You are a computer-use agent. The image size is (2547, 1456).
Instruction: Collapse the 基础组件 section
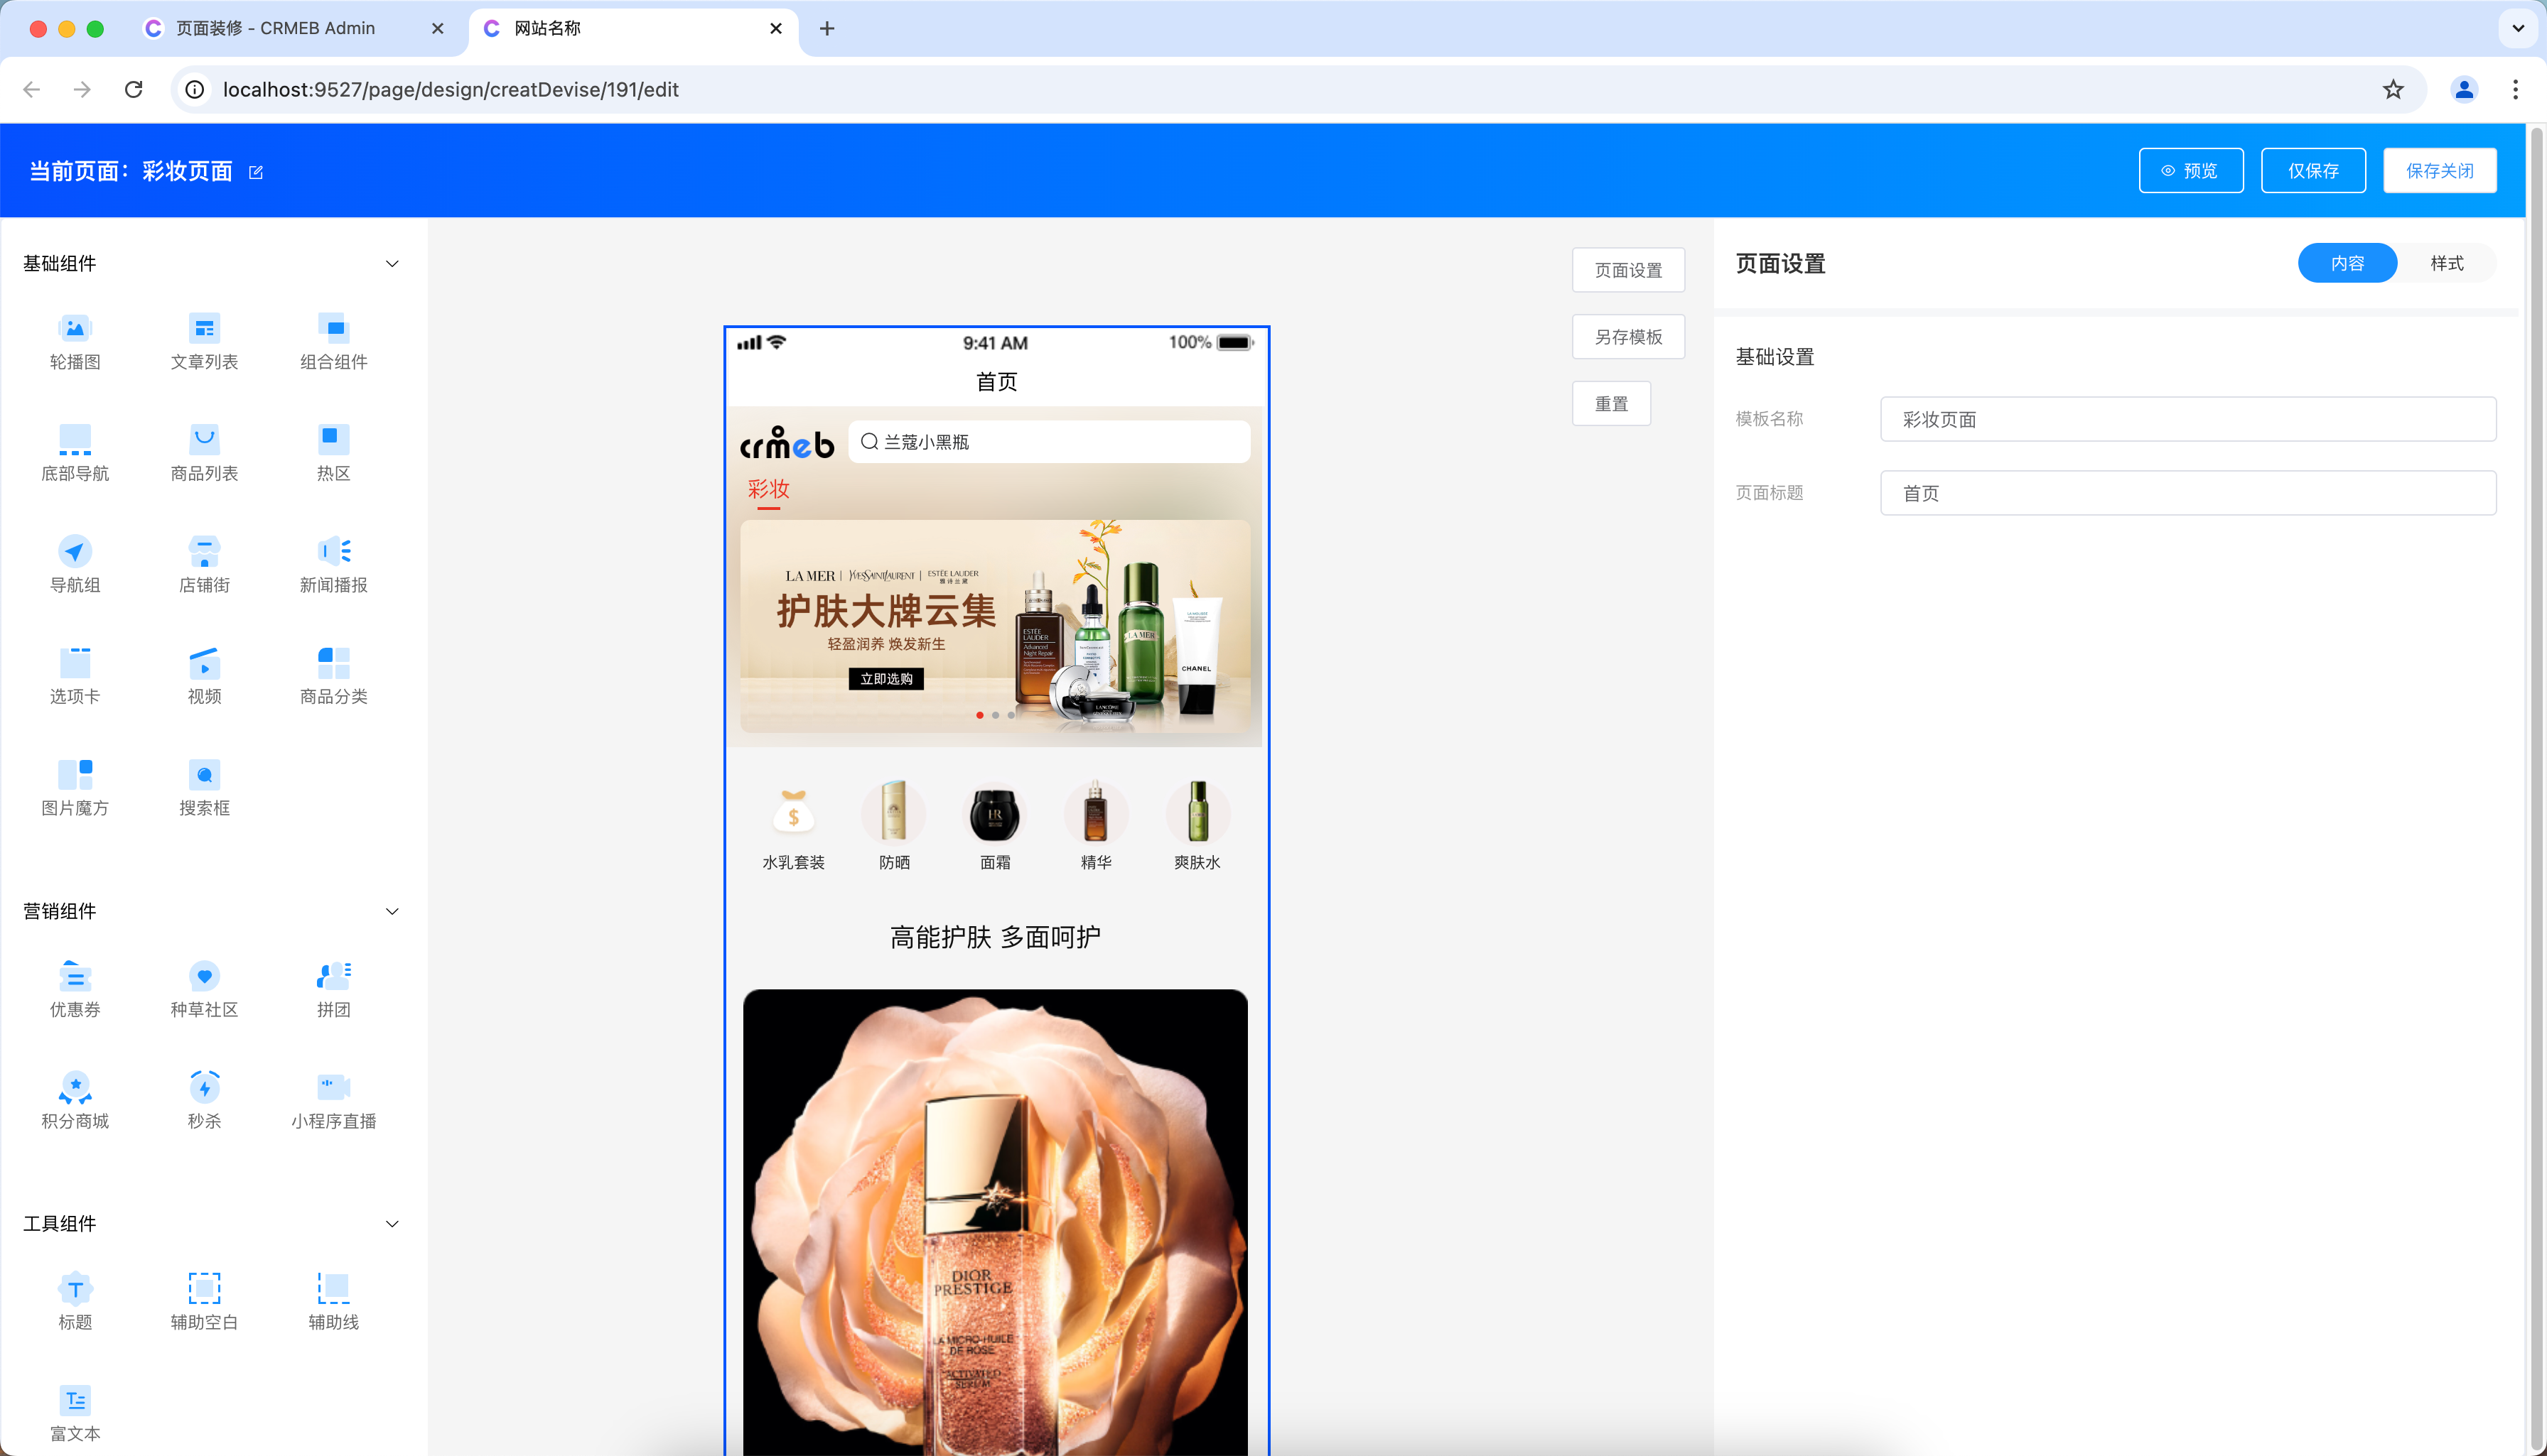[x=392, y=264]
